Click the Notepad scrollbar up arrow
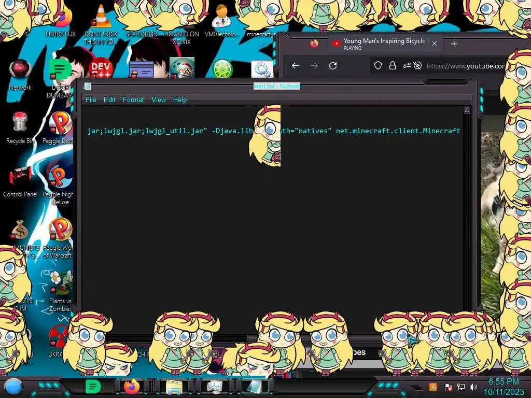The image size is (531, 398). point(467,111)
